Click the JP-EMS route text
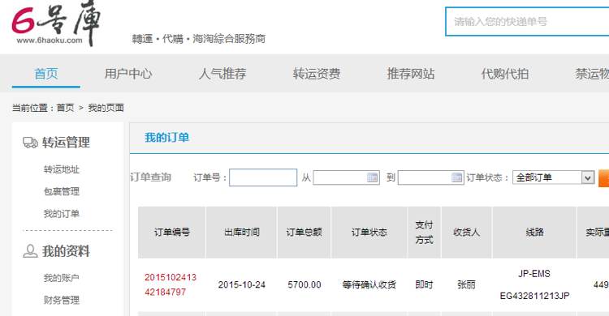The height and width of the screenshot is (316, 609). [x=534, y=274]
